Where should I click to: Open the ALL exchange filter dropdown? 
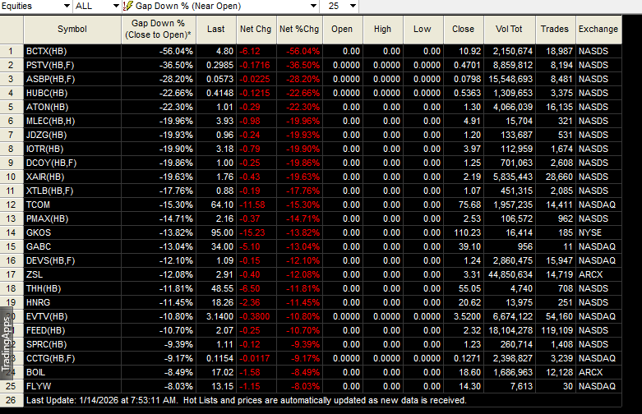pos(97,6)
